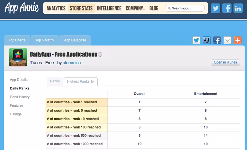Open the Analytics menu
The width and height of the screenshot is (247, 150).
(x=56, y=8)
